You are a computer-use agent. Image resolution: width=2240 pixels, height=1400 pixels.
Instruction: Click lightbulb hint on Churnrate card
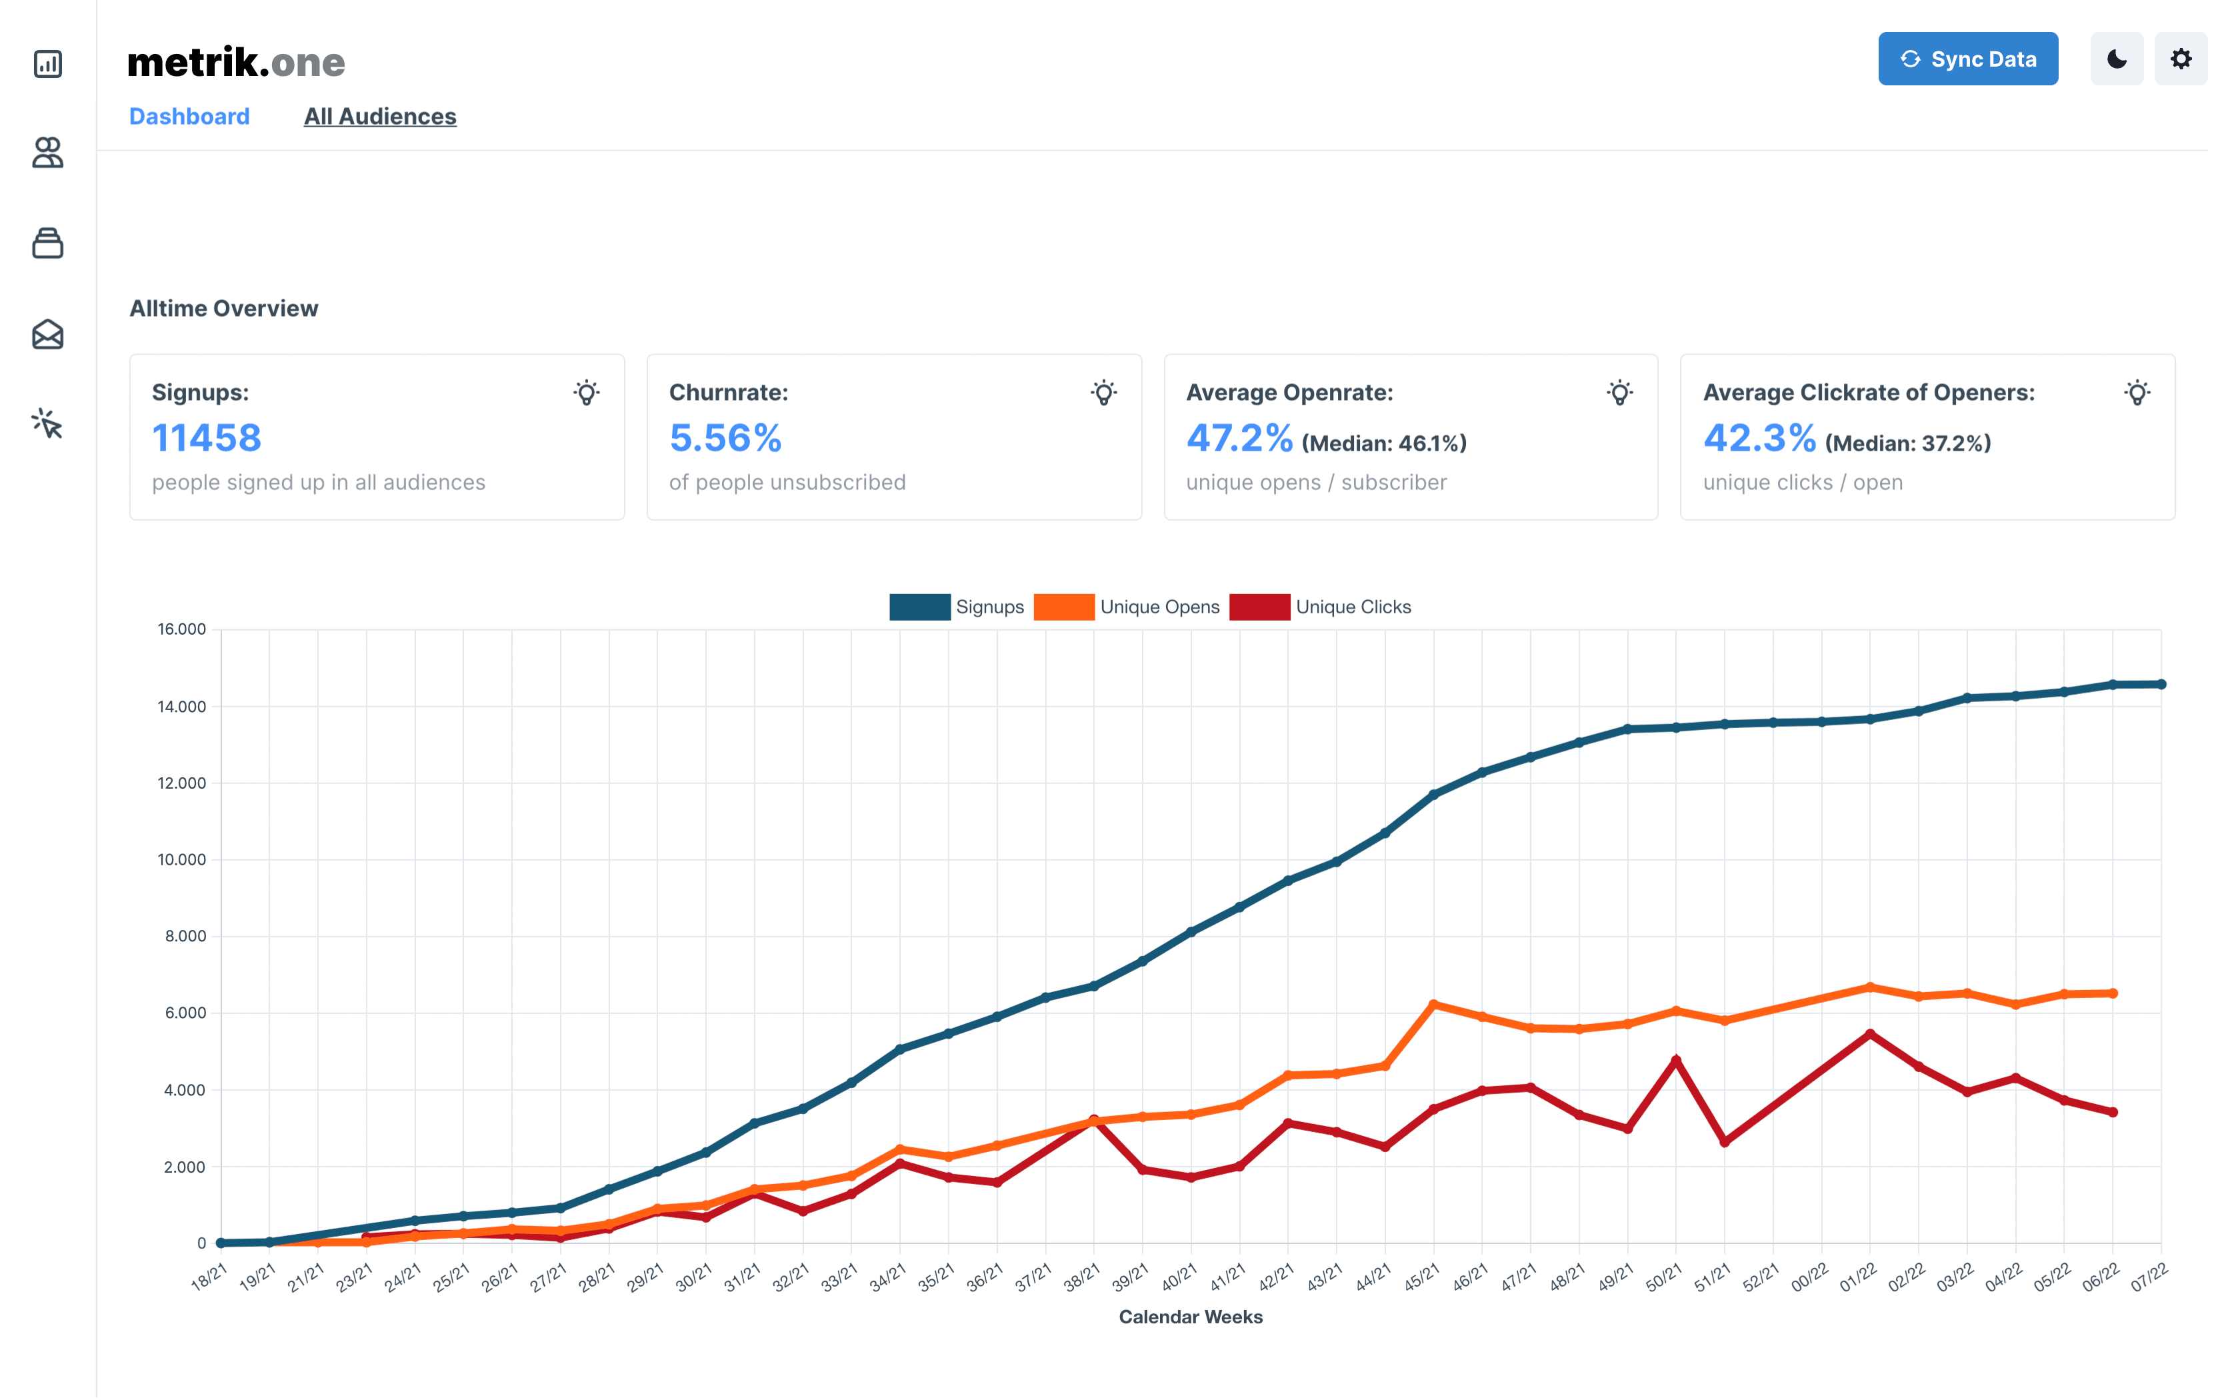click(1103, 393)
